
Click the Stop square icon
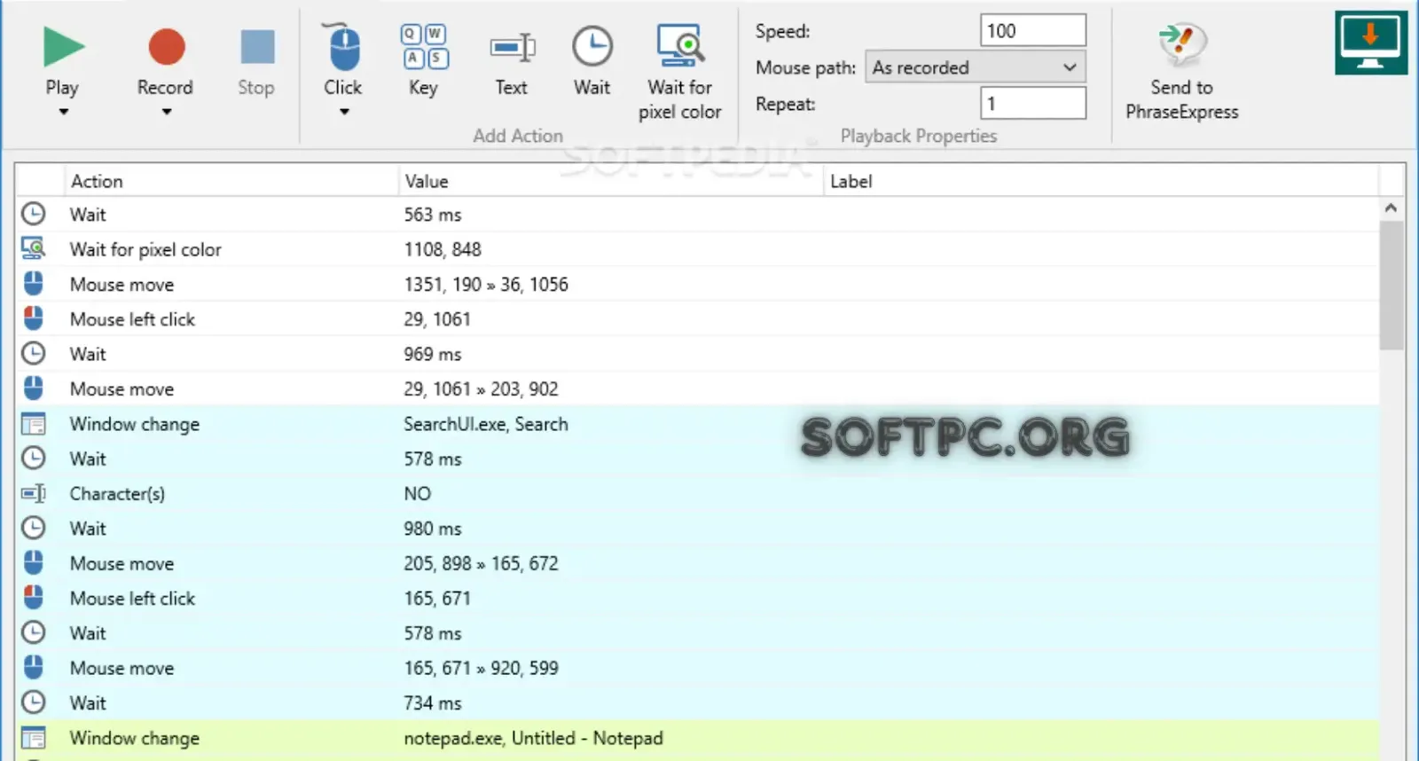(257, 47)
